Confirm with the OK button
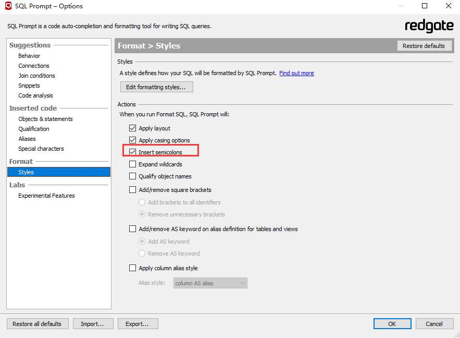Image resolution: width=460 pixels, height=338 pixels. tap(392, 323)
